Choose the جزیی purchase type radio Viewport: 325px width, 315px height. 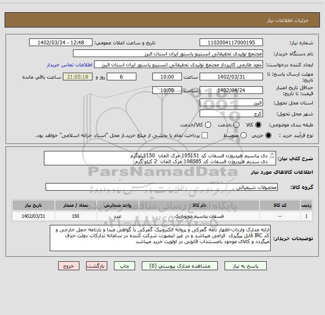coord(268,135)
